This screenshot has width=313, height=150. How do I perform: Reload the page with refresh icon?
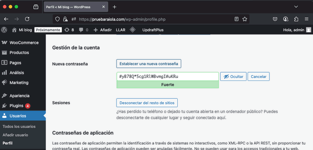(27, 19)
